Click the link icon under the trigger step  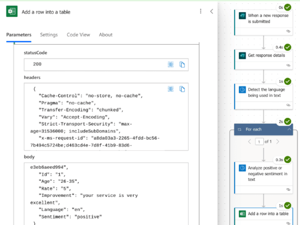pyautogui.click(x=288, y=31)
